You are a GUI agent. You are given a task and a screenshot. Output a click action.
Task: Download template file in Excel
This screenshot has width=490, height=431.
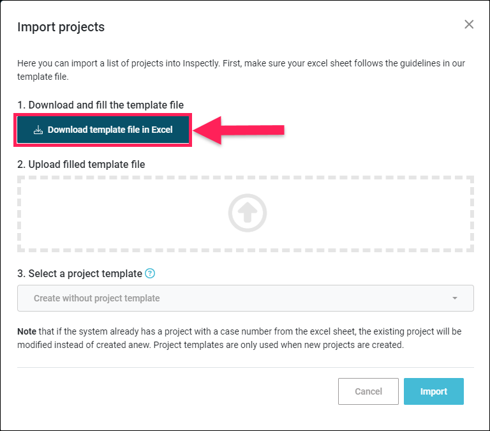[103, 130]
